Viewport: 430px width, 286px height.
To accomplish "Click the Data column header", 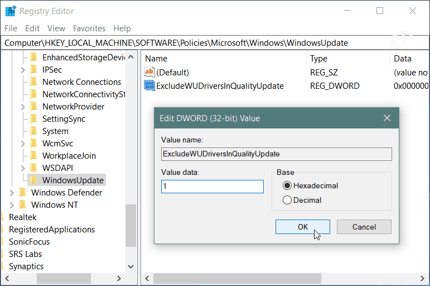I will tap(409, 59).
